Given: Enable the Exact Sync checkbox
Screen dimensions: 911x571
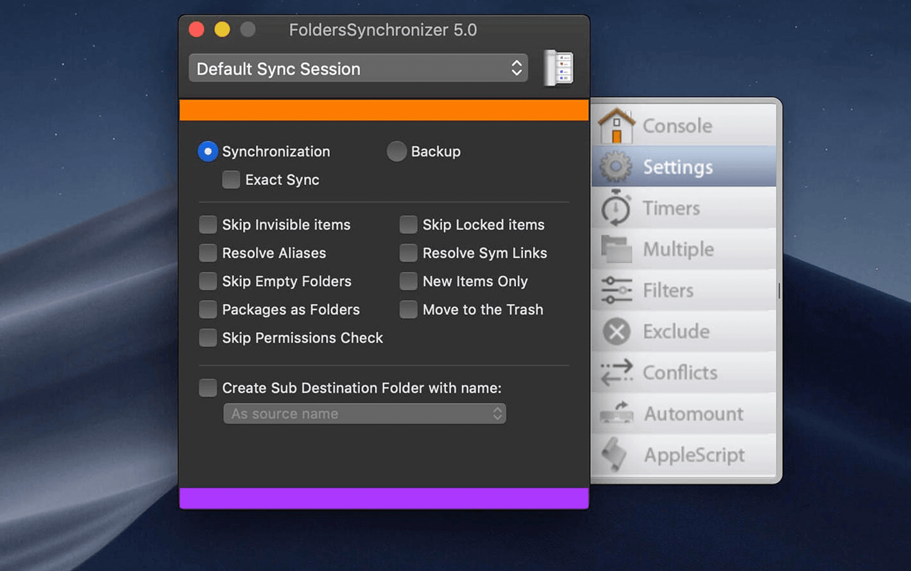Looking at the screenshot, I should [231, 180].
